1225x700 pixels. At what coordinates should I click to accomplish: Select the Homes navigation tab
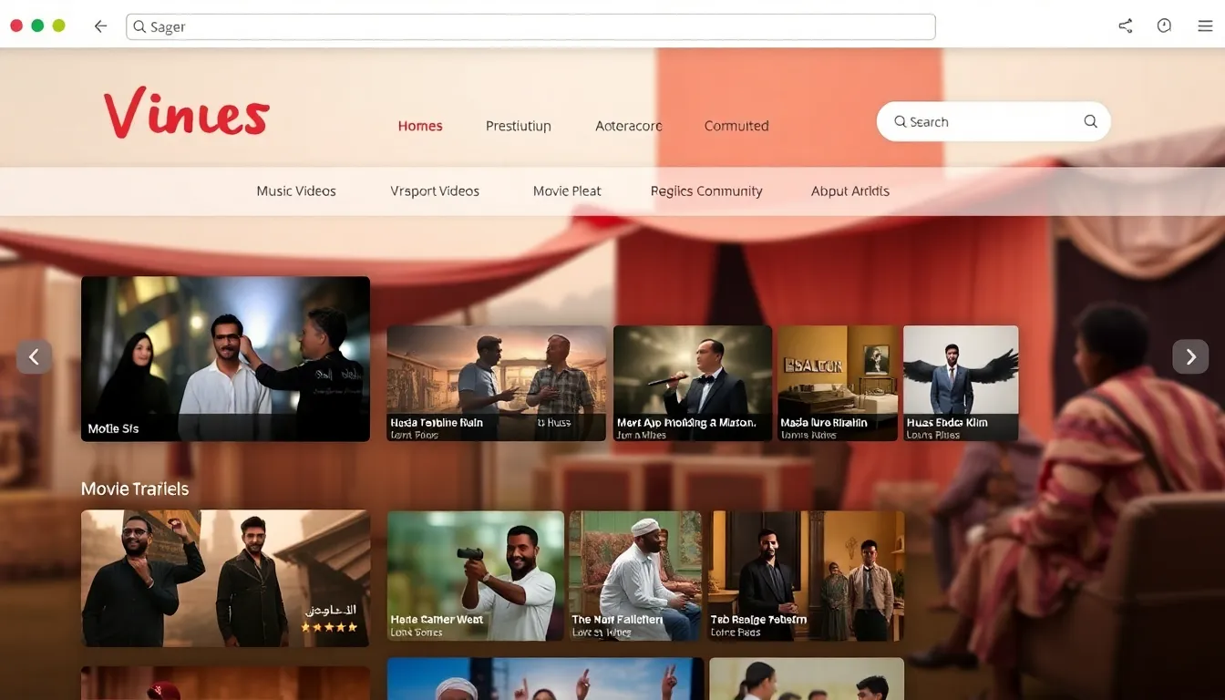point(420,126)
